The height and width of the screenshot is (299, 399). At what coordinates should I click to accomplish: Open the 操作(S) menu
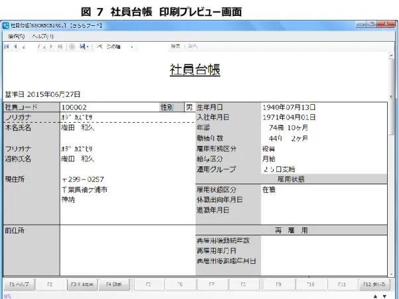pos(17,36)
